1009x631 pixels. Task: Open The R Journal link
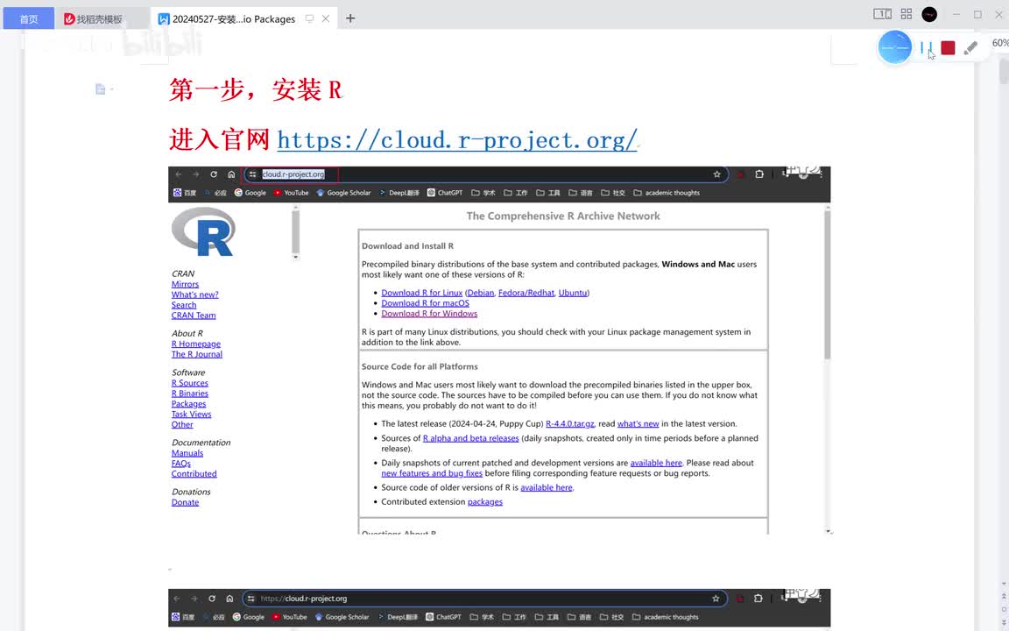coord(196,354)
